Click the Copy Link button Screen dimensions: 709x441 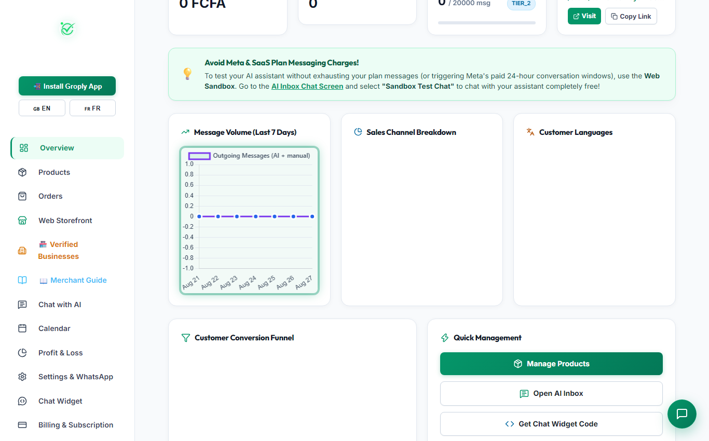[x=631, y=16]
